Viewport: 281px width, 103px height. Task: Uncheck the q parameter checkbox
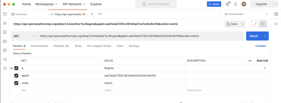coord(16,68)
